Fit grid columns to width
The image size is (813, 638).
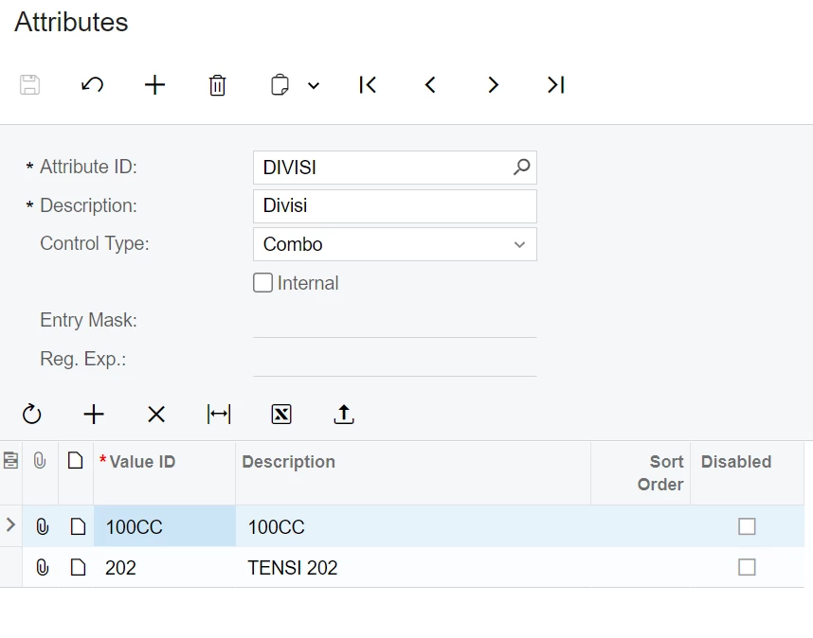click(219, 415)
